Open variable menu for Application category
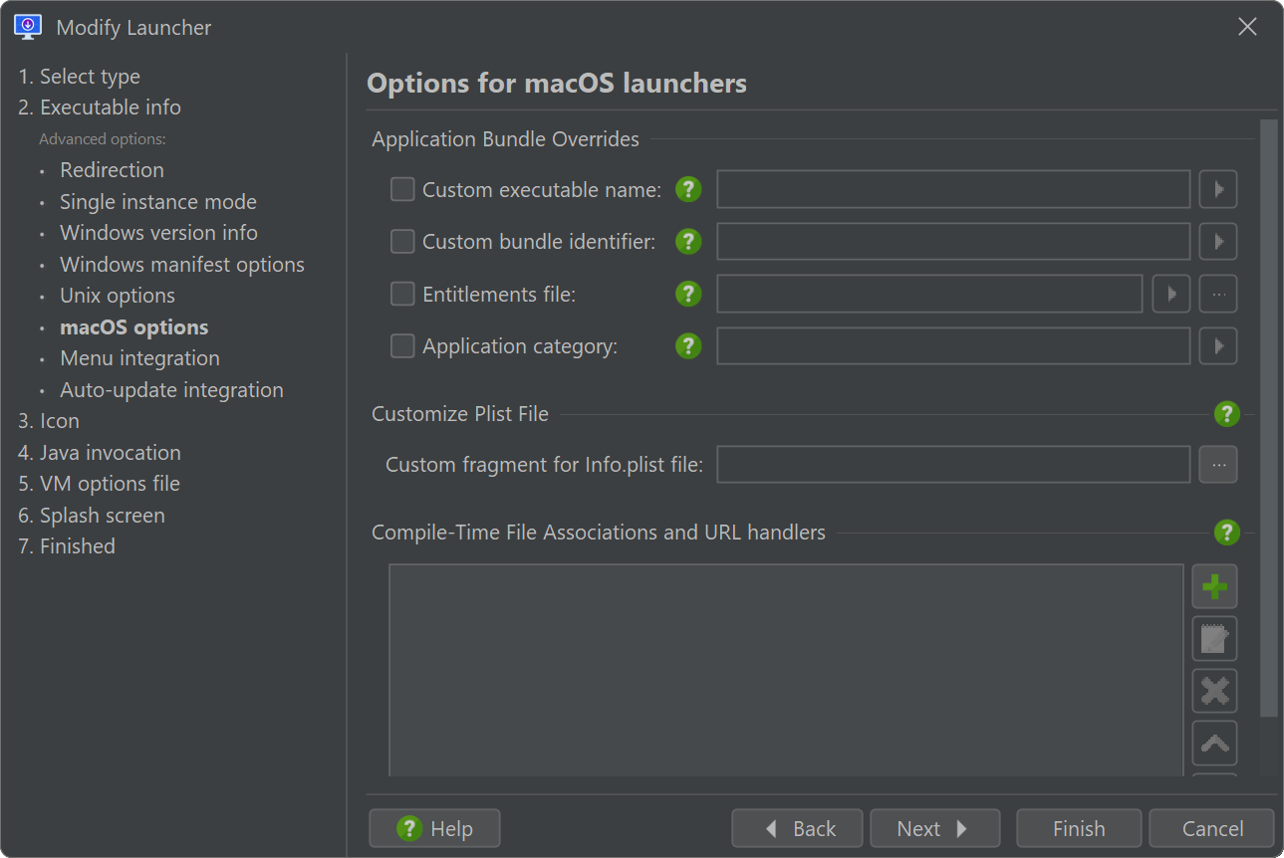 point(1218,345)
